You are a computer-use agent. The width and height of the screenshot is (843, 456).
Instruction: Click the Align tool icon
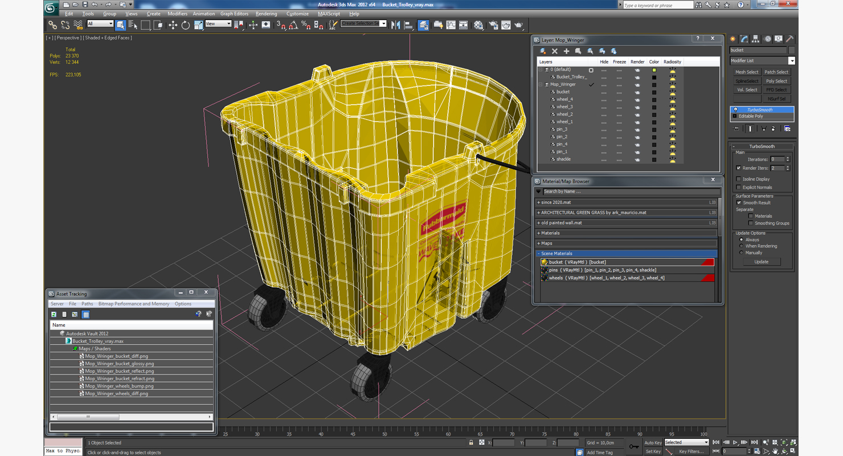coord(408,25)
